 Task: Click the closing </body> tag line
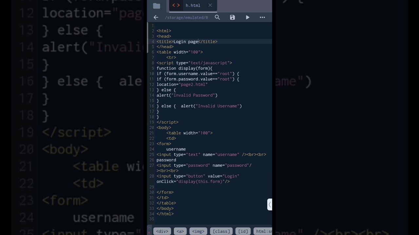pyautogui.click(x=165, y=208)
